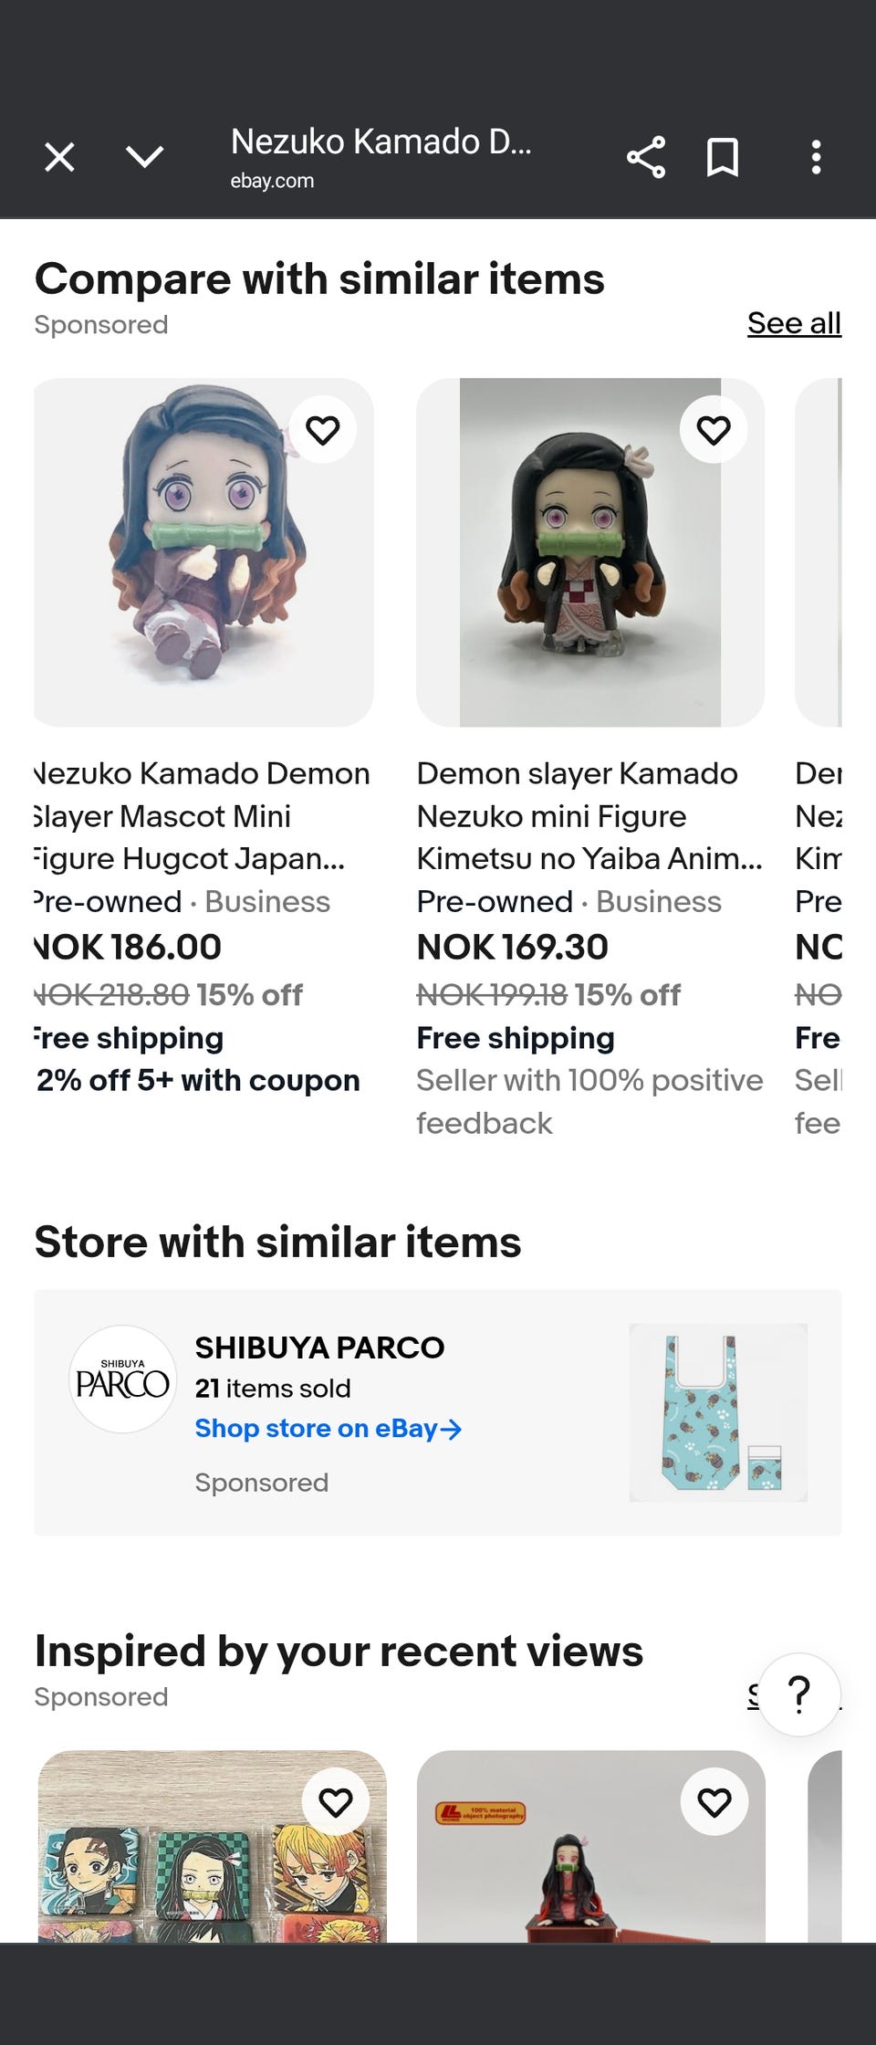Open Demon slayer Kamado Nezuko mini figure image
This screenshot has height=2045, width=876.
589,566
